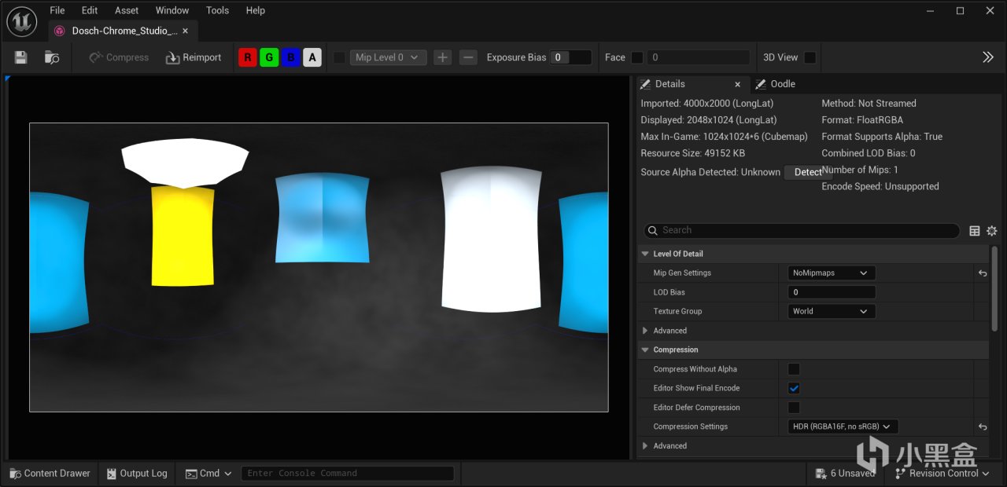Decrease mip level with minus icon

(x=468, y=57)
